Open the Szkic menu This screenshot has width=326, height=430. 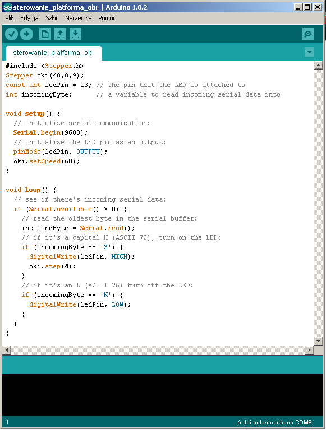coord(52,18)
